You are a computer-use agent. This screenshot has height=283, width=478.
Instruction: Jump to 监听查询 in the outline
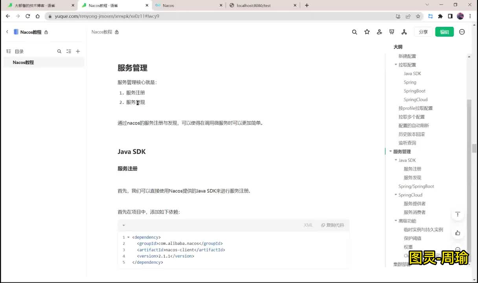click(x=407, y=143)
